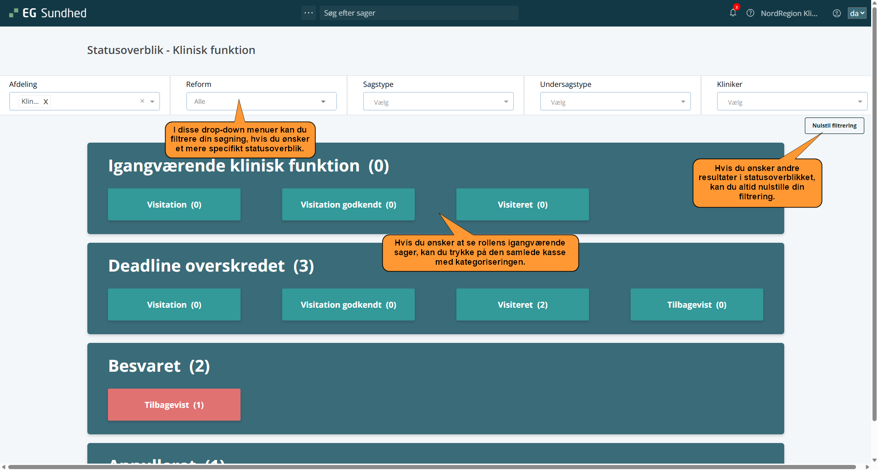Click the notification bell icon

[x=733, y=13]
